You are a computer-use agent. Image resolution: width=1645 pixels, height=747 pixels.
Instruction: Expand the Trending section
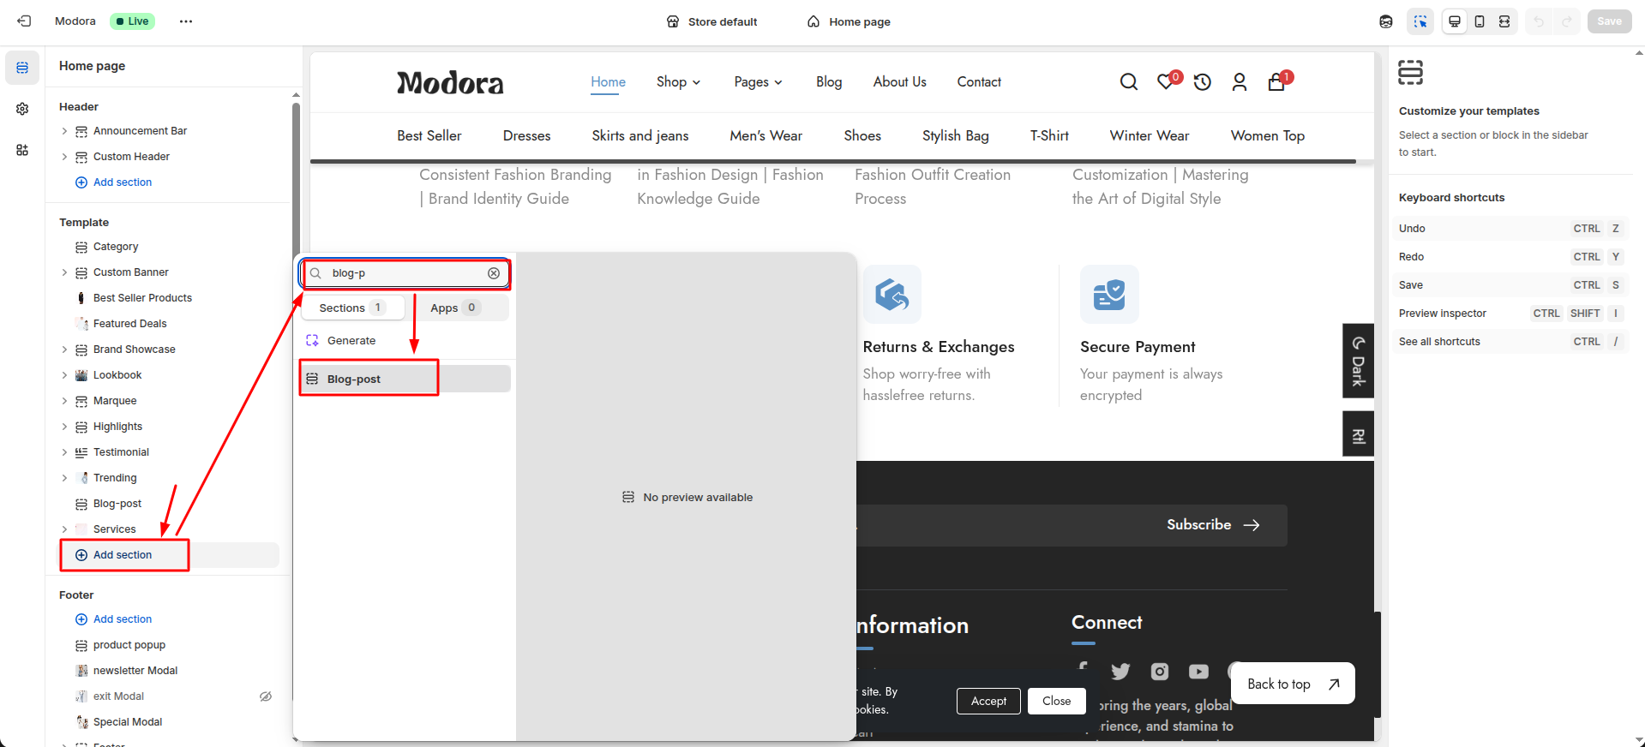pyautogui.click(x=64, y=478)
